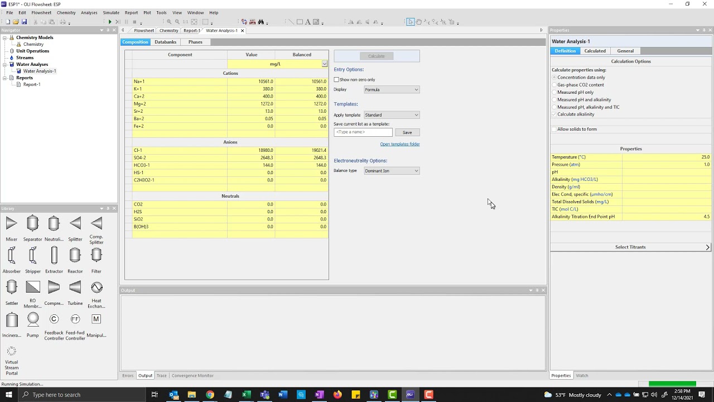Viewport: 714px width, 402px height.
Task: Open the Display Formula dropdown
Action: [x=392, y=89]
